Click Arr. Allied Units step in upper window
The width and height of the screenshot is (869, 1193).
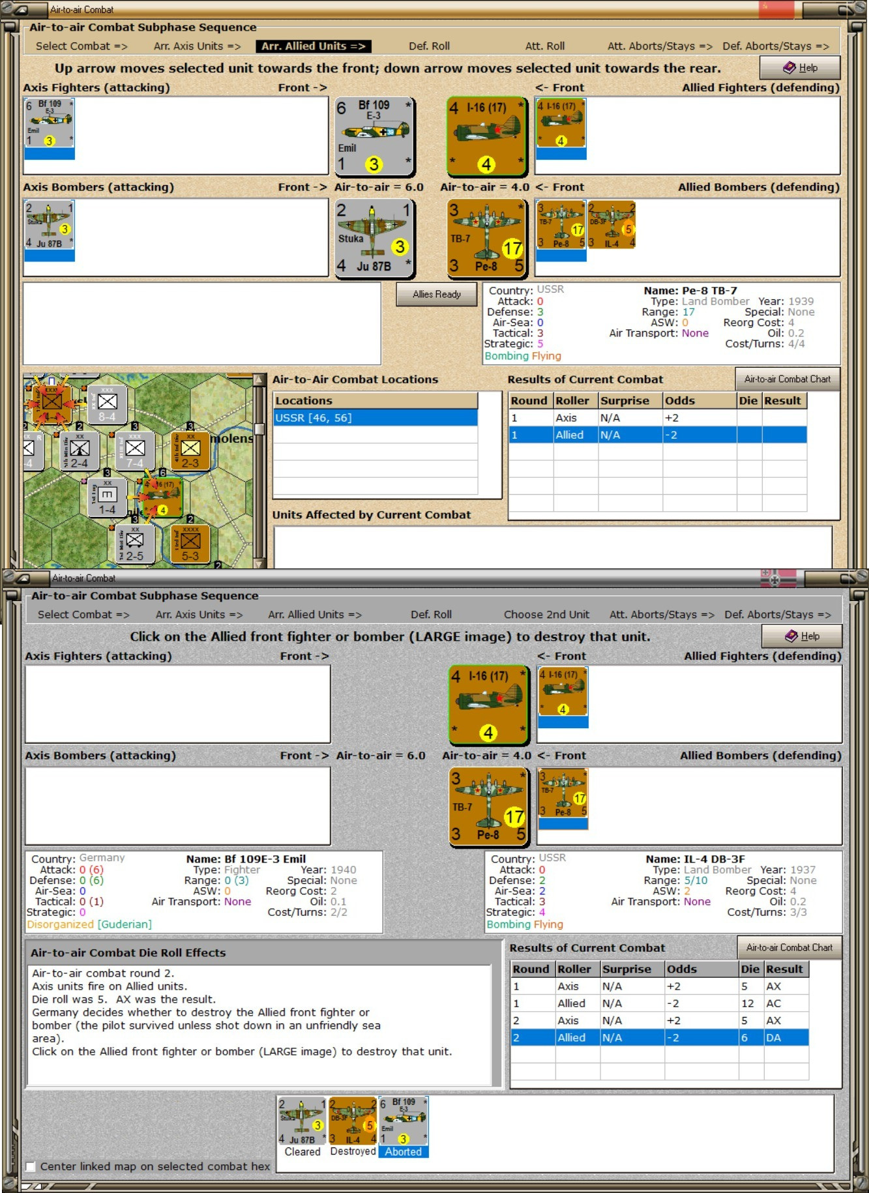[314, 46]
